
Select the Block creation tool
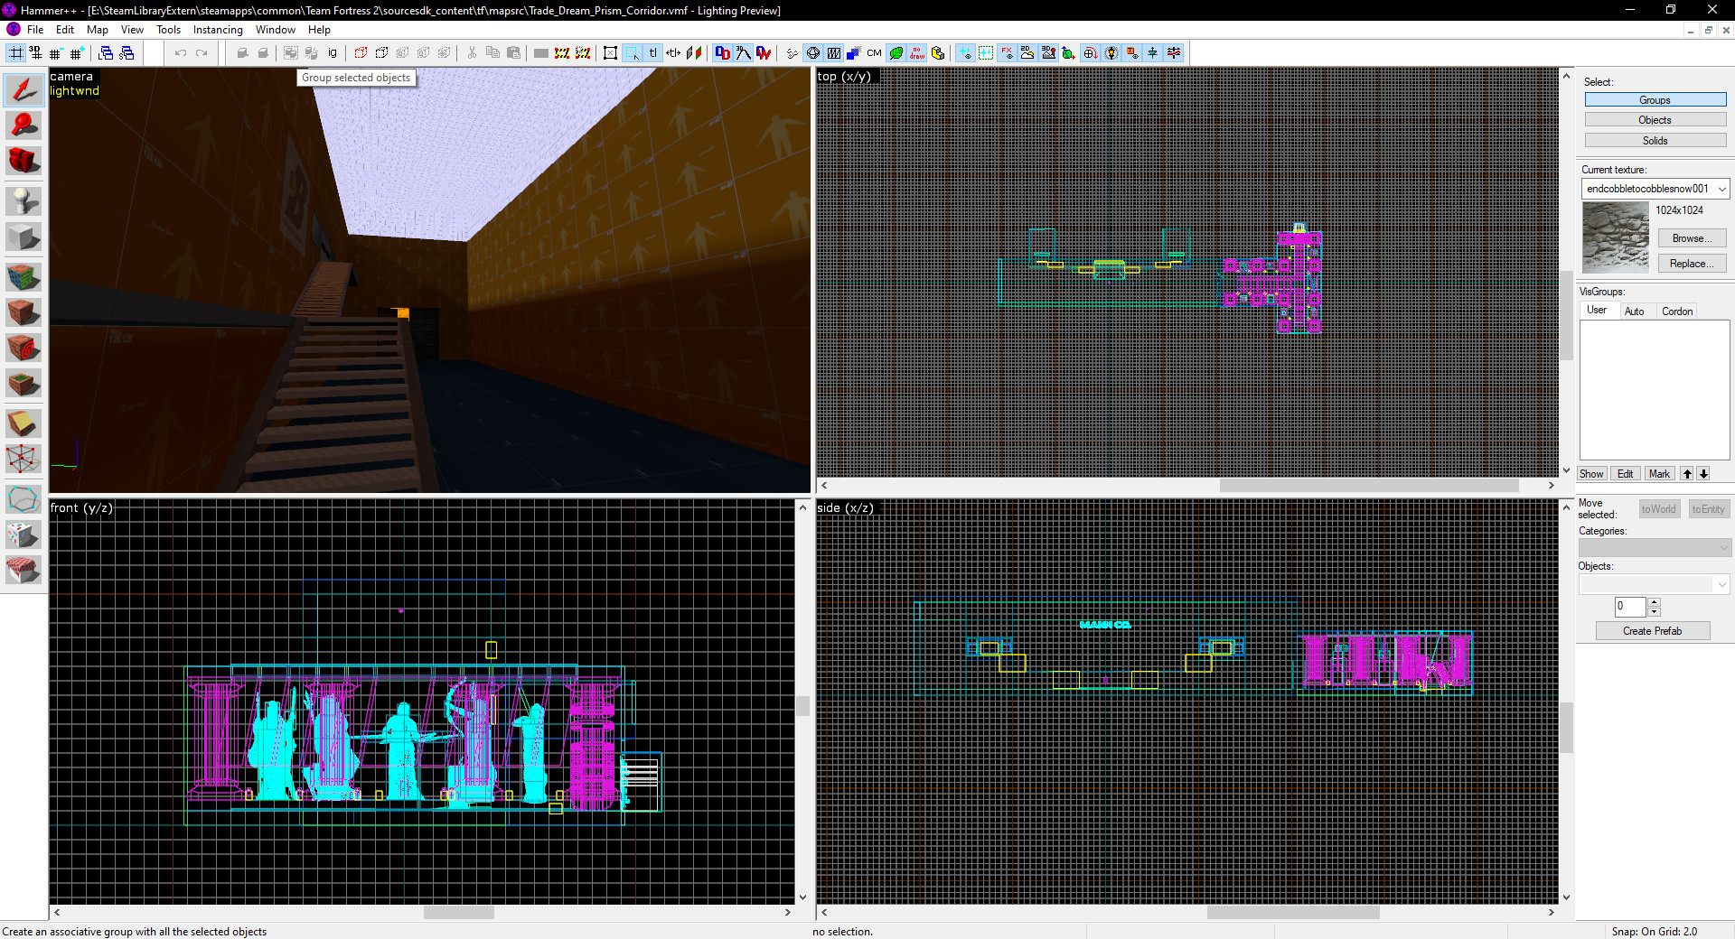[x=23, y=237]
